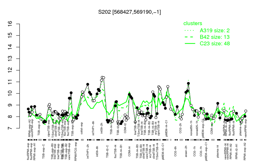Click the 'RPMI-t2-A1' x-axis label
This screenshot has width=261, height=163.
click(236, 152)
